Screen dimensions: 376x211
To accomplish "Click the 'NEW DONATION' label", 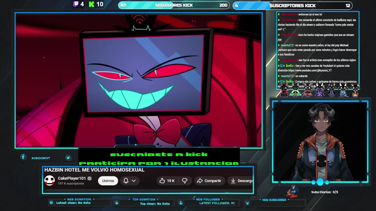I will click(x=79, y=199).
